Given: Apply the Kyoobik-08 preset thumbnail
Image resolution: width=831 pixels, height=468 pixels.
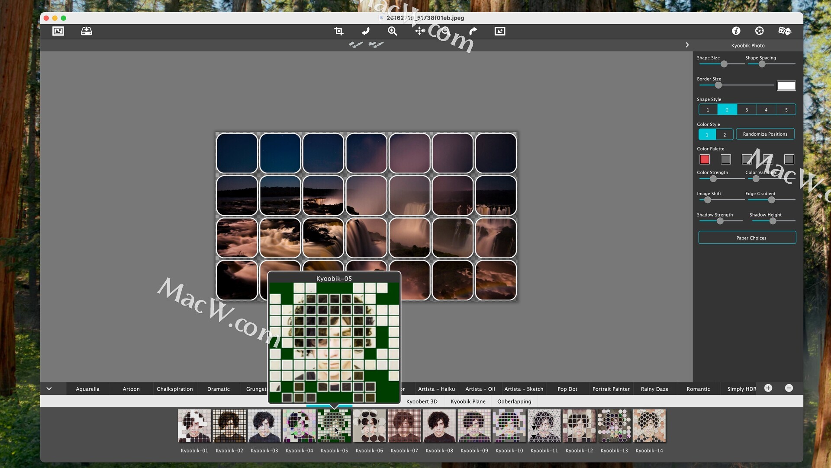Looking at the screenshot, I should (x=439, y=426).
